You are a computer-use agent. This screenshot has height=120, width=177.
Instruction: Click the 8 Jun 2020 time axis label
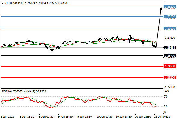(7, 117)
